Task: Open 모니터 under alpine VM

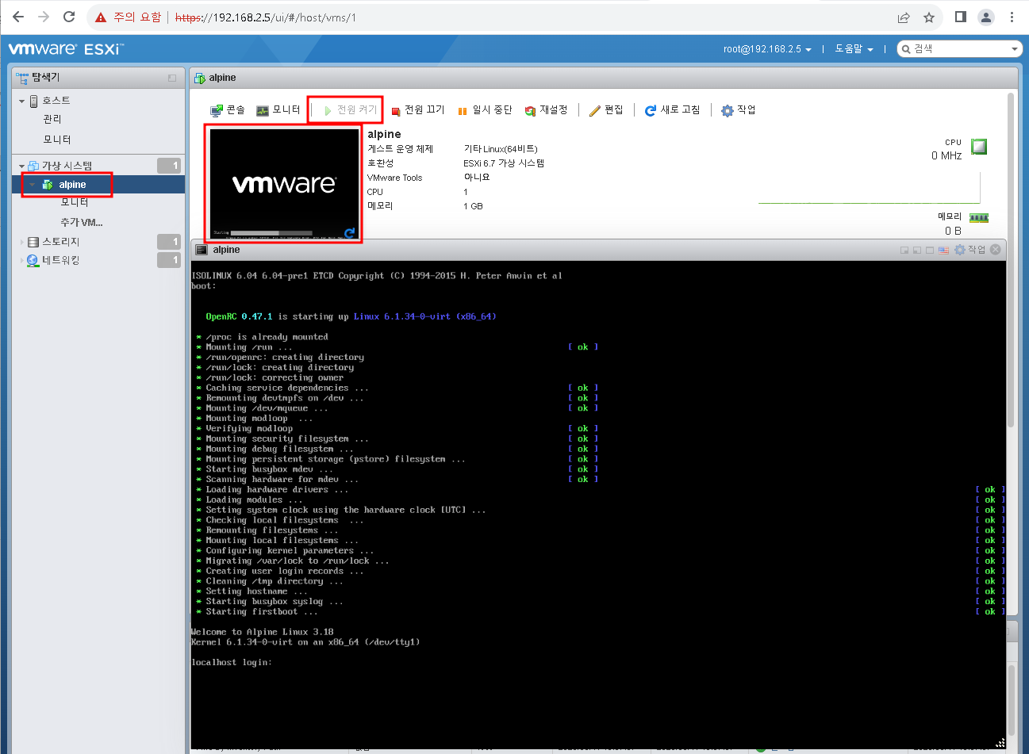Action: [x=75, y=202]
